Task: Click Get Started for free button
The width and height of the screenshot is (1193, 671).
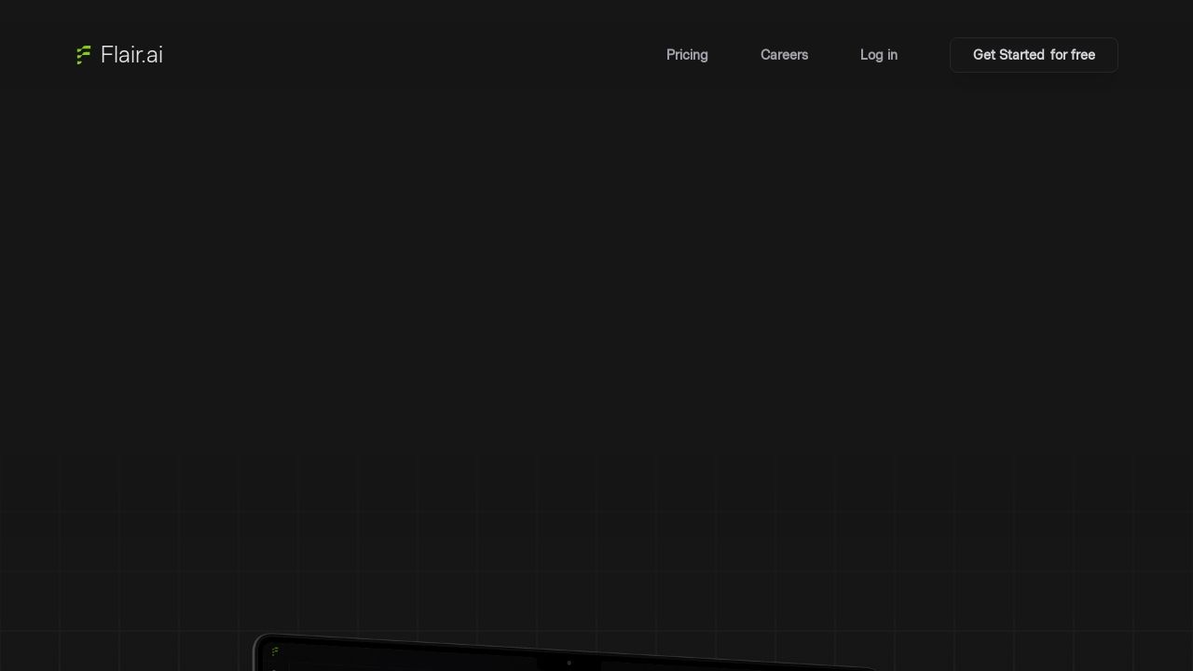Action: (1034, 55)
